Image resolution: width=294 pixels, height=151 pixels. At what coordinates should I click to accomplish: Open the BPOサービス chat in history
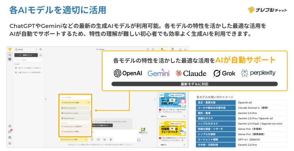coord(28,68)
